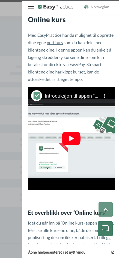Click the Innstillinger button in video thumbnail
119x258 pixels.
point(45,167)
